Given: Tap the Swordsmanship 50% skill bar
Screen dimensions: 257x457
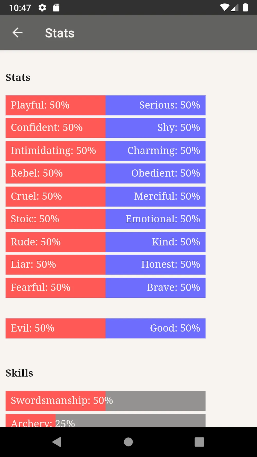Looking at the screenshot, I should [x=106, y=401].
